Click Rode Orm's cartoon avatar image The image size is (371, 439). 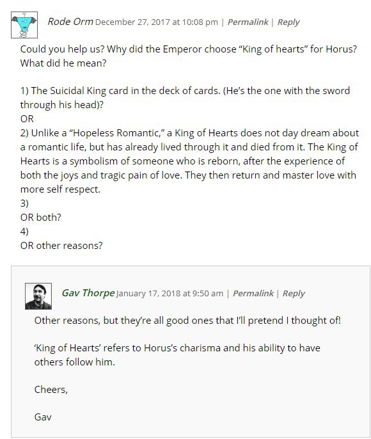(24, 25)
